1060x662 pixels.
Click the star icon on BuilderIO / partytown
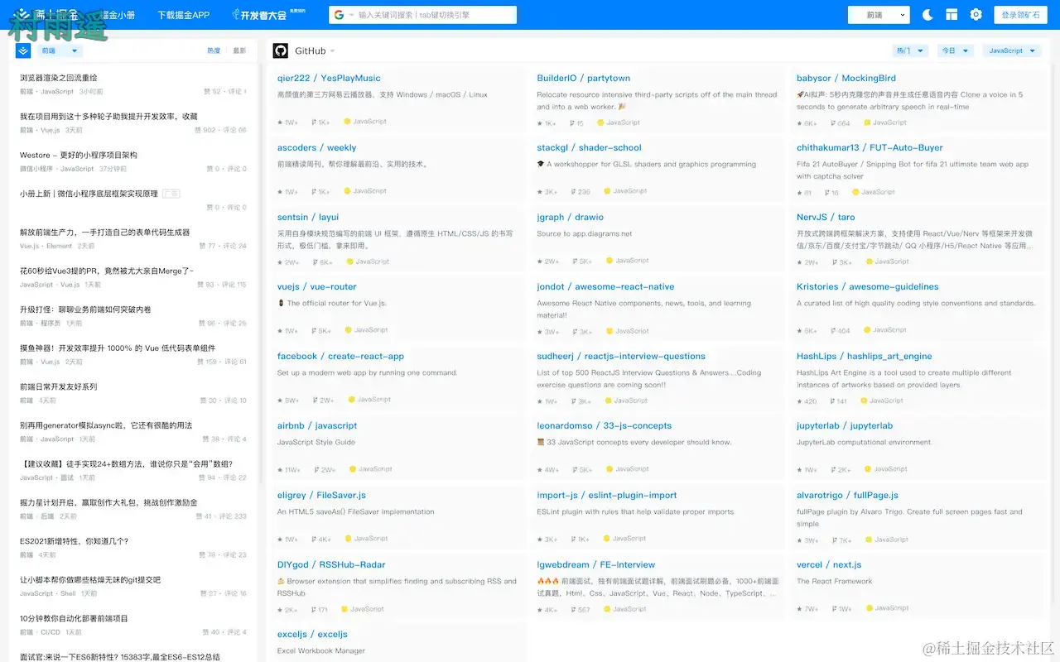(x=540, y=123)
